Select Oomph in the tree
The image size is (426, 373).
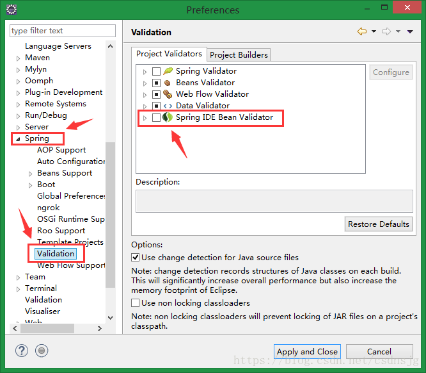point(39,81)
